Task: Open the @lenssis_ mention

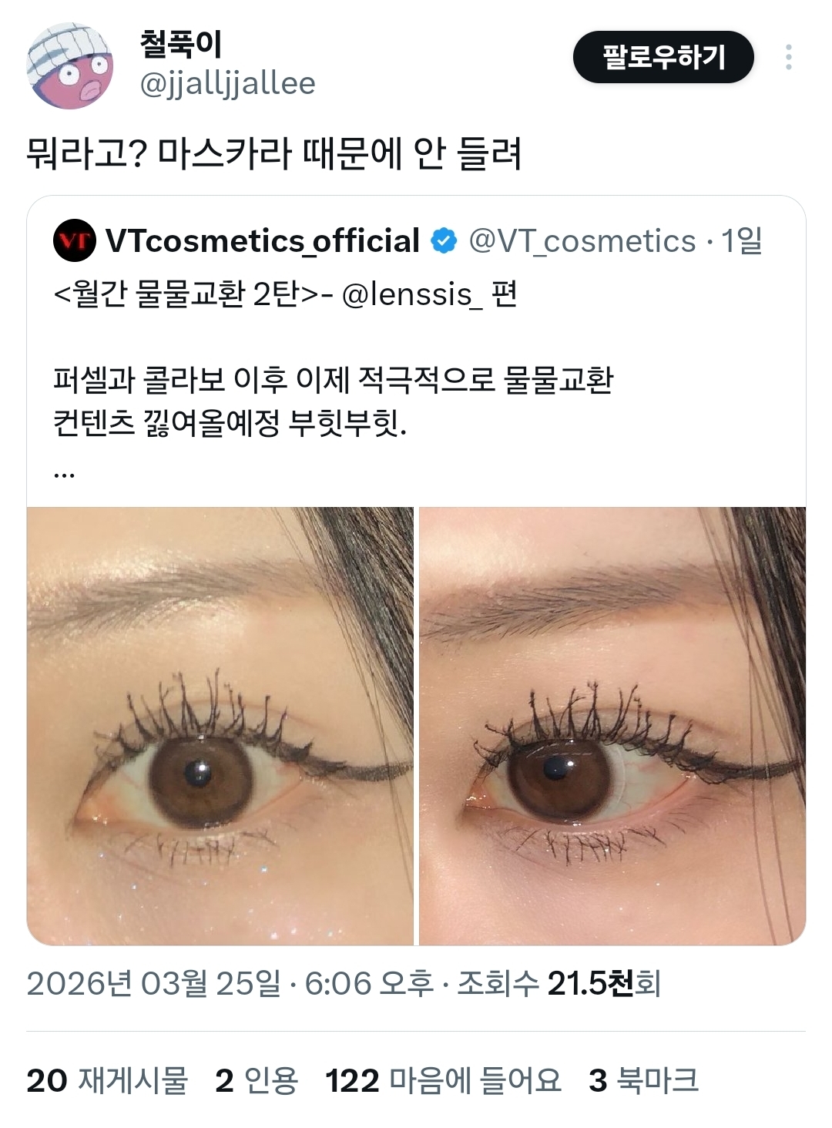Action: (x=413, y=294)
